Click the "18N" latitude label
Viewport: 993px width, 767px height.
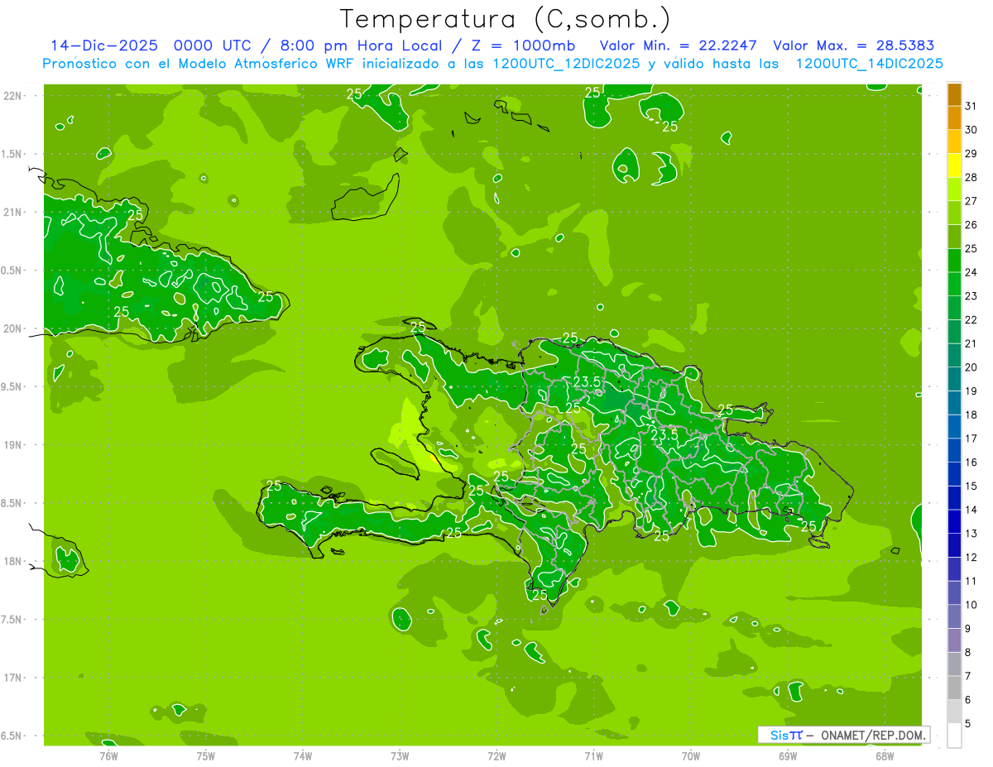coord(13,561)
